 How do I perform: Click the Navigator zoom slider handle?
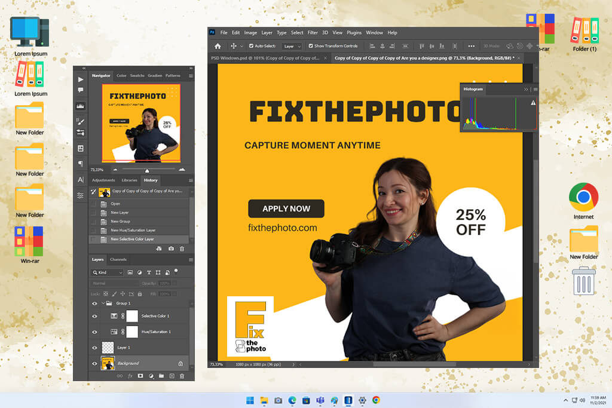point(147,170)
